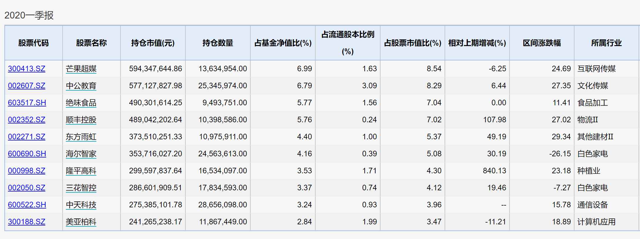
Task: Click stock code 000998.SZ
Action: (x=26, y=171)
